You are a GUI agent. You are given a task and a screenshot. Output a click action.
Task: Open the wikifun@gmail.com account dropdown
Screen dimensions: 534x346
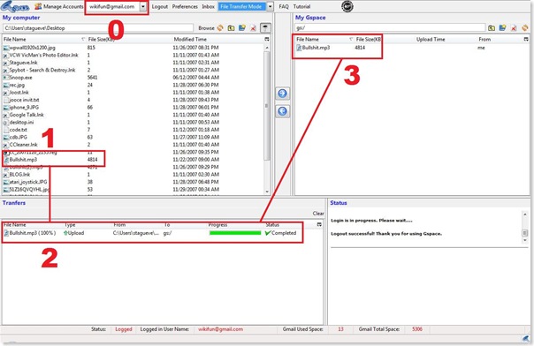[x=143, y=6]
